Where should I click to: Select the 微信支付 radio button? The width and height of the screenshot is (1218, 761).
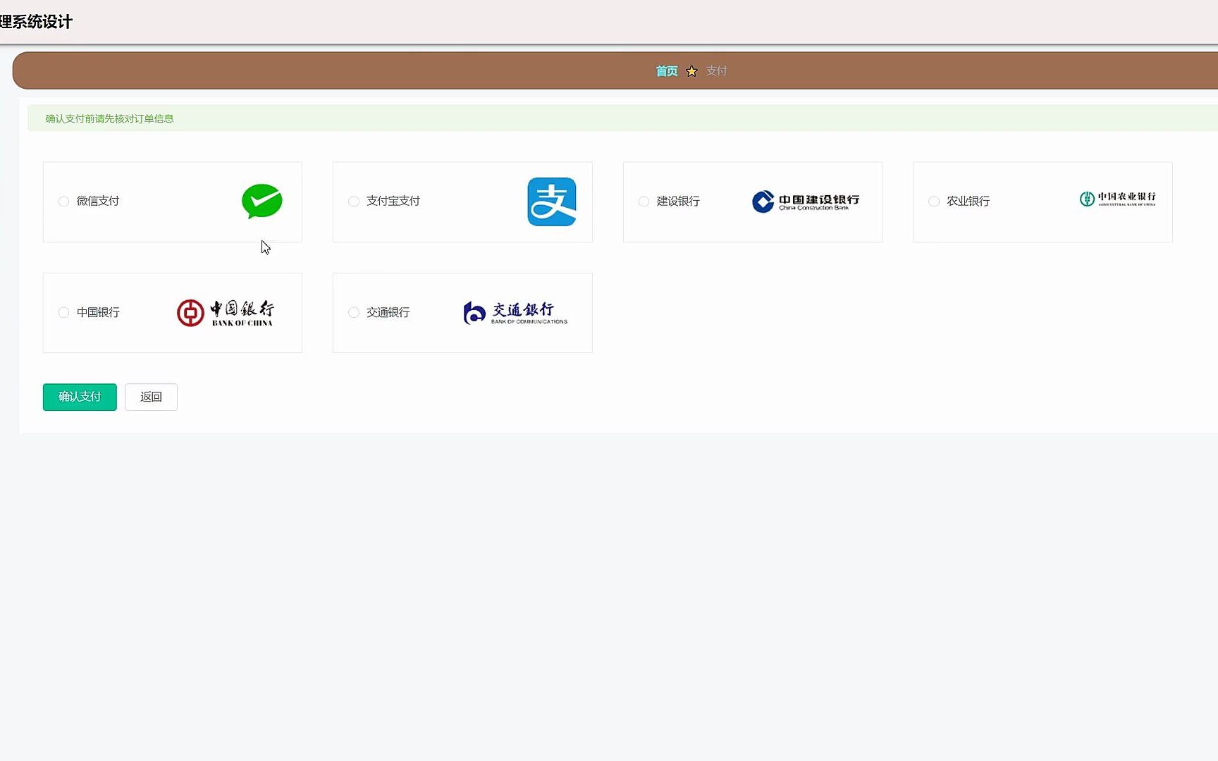click(63, 202)
